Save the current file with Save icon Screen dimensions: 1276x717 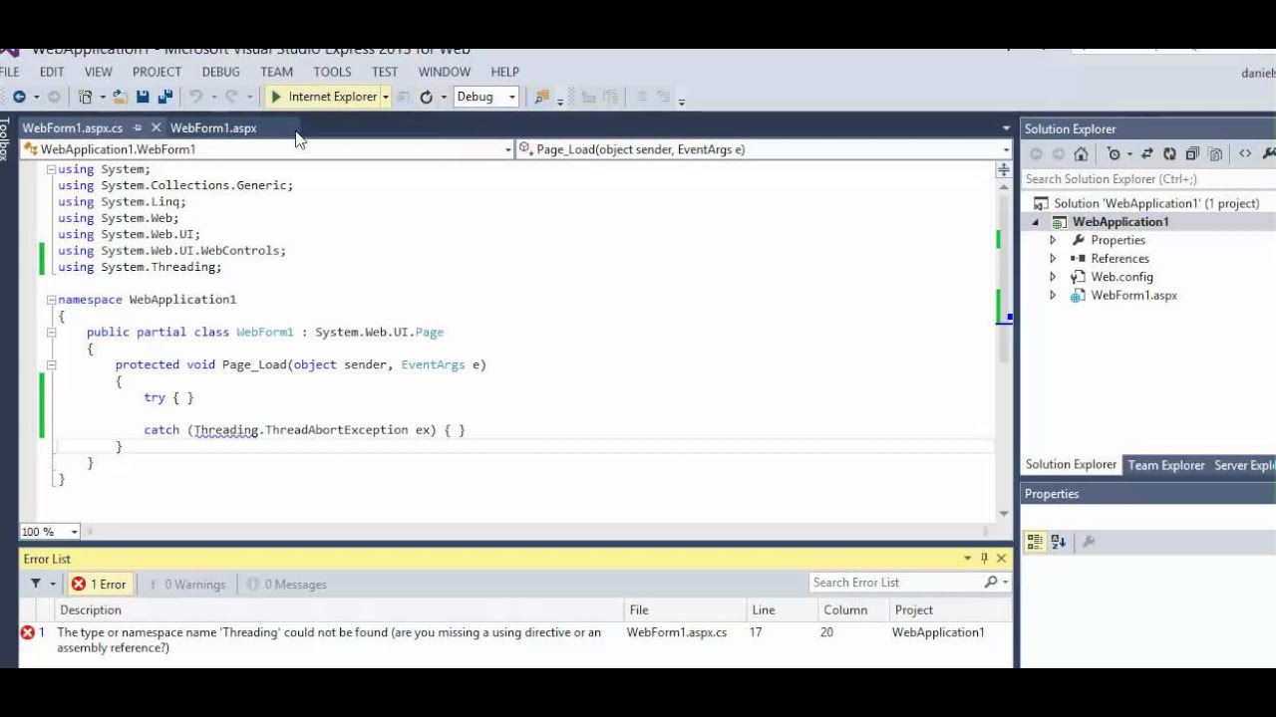point(143,97)
